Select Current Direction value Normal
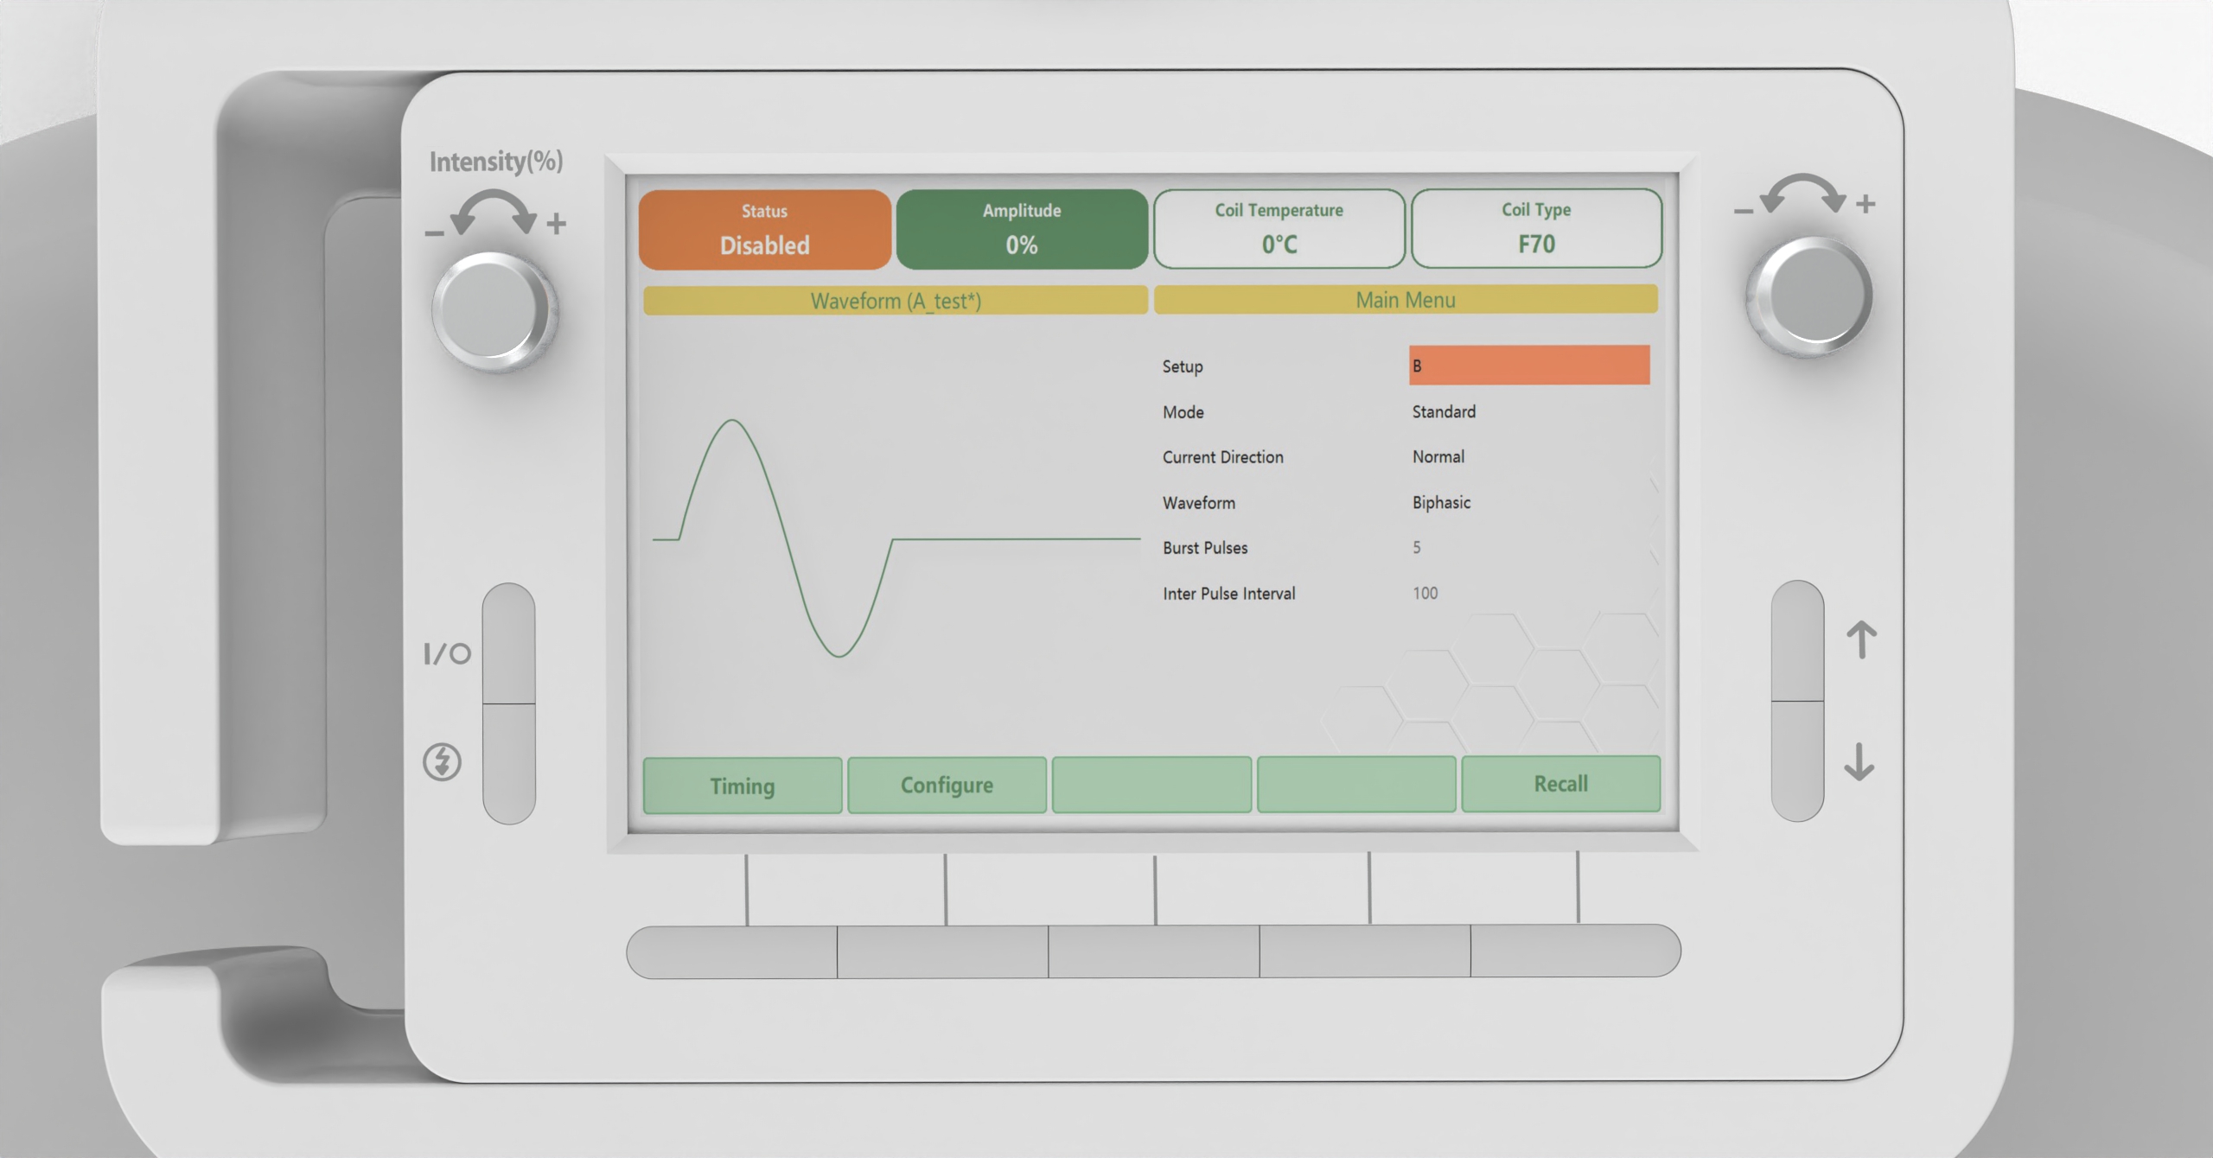2213x1158 pixels. pyautogui.click(x=1438, y=457)
